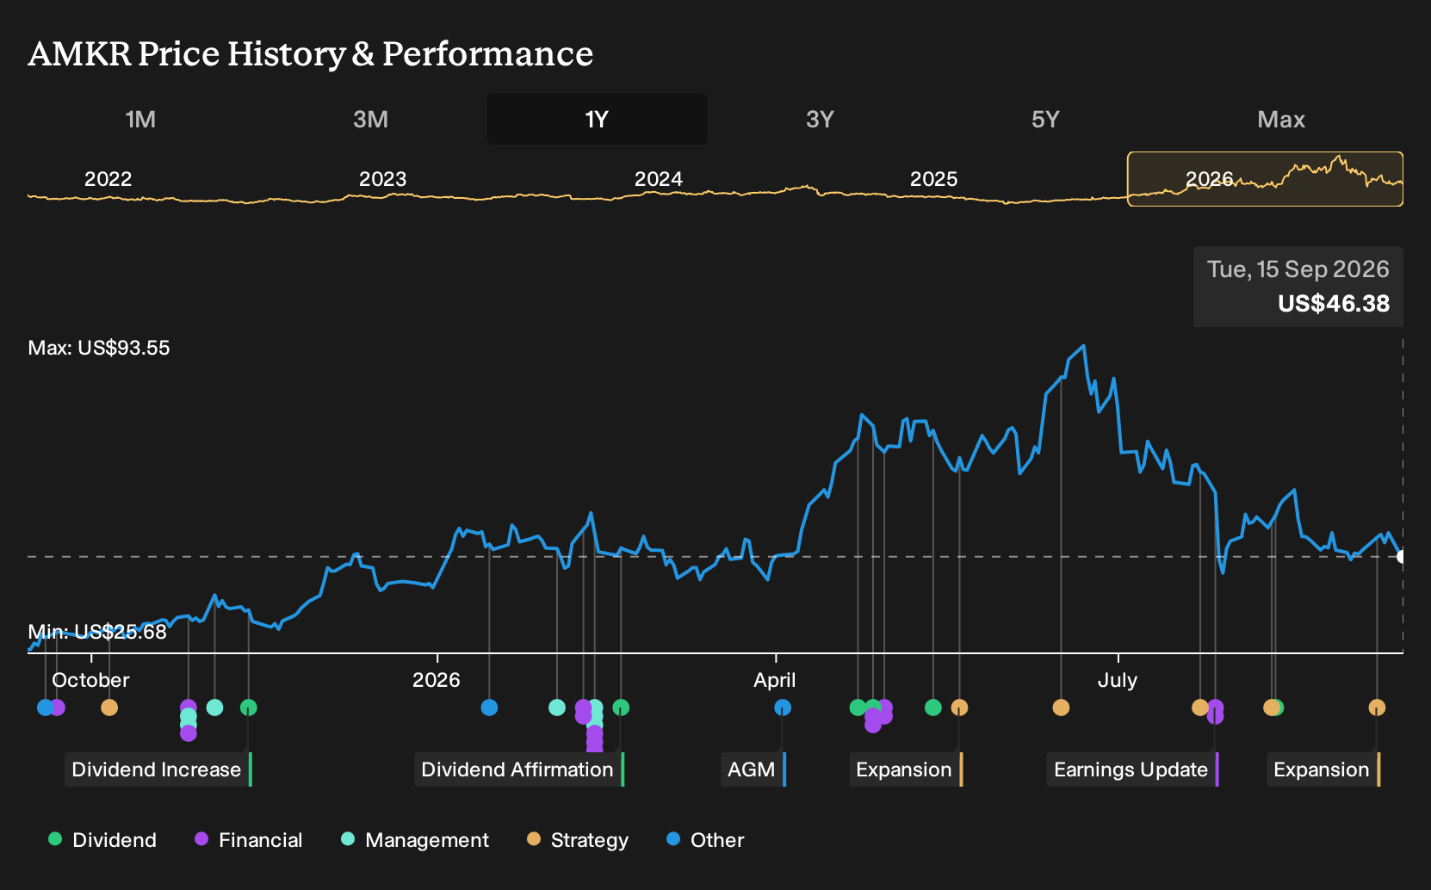The image size is (1431, 890).
Task: Click the green Dividend marker above Dividend Increase
Action: 249,708
